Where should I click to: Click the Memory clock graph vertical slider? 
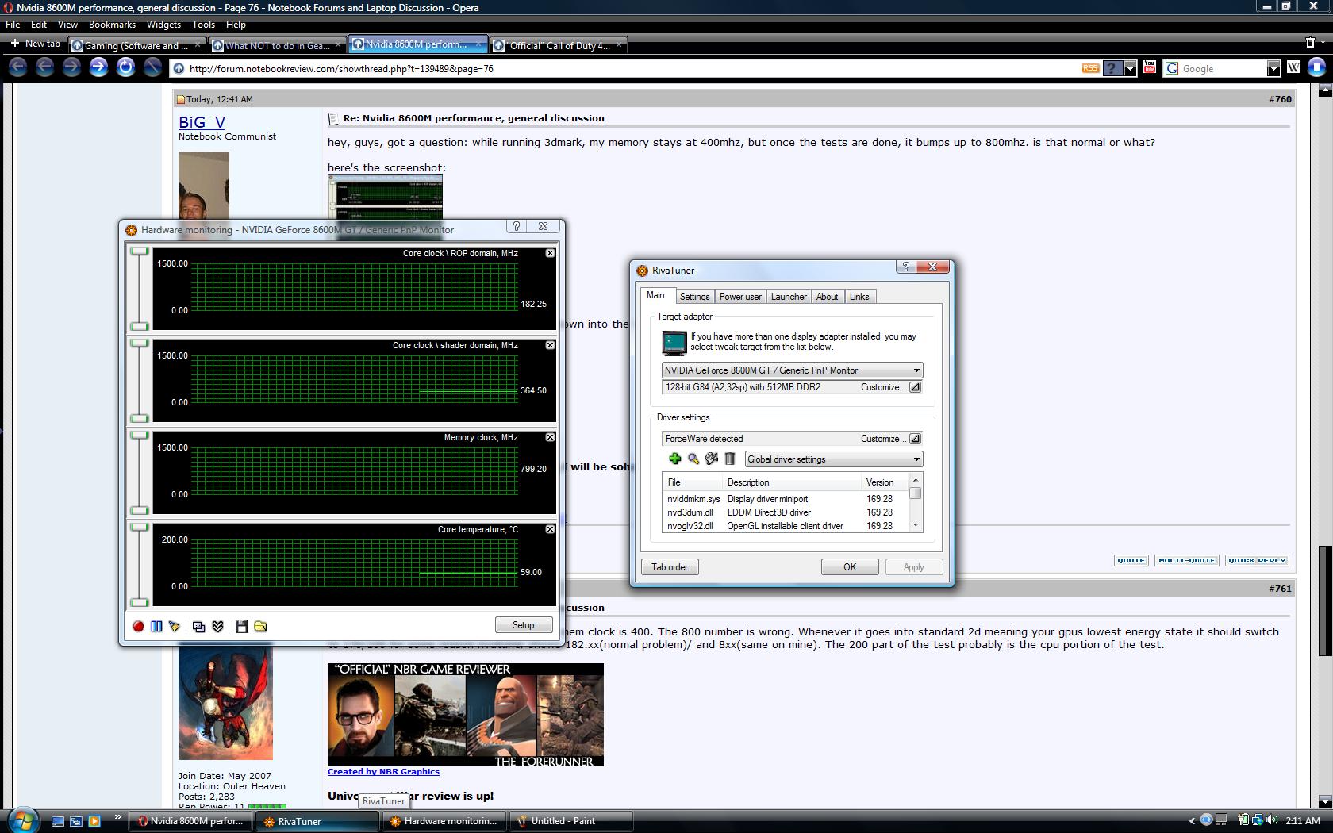point(140,473)
